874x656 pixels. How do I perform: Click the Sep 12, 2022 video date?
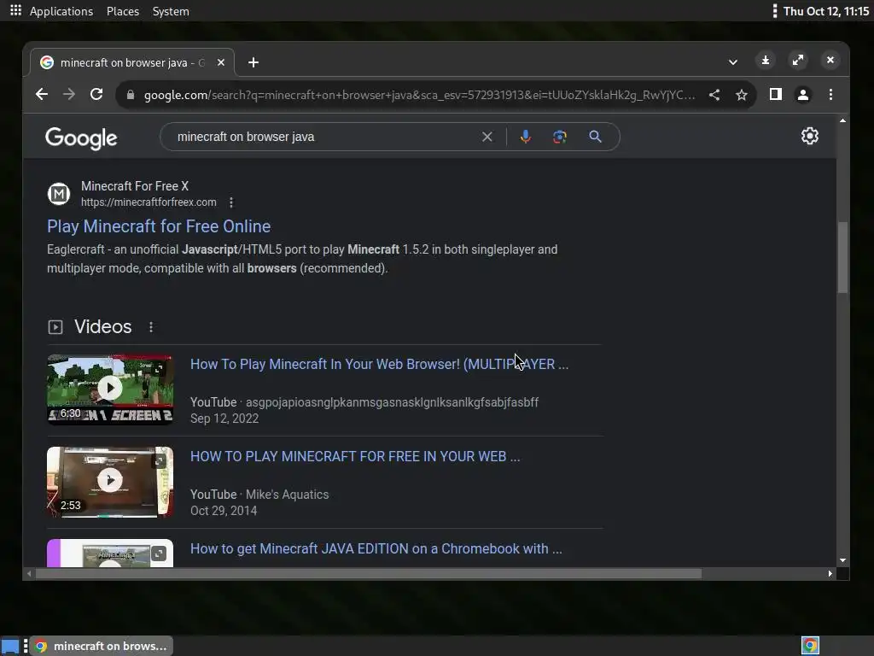point(224,419)
